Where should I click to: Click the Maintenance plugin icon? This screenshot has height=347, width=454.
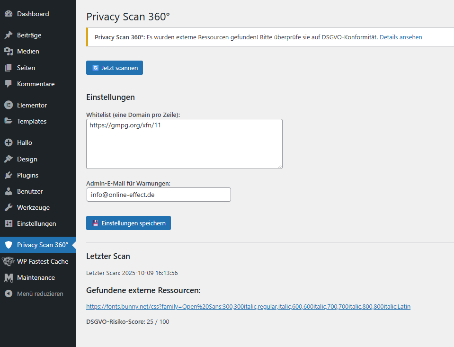coord(8,277)
